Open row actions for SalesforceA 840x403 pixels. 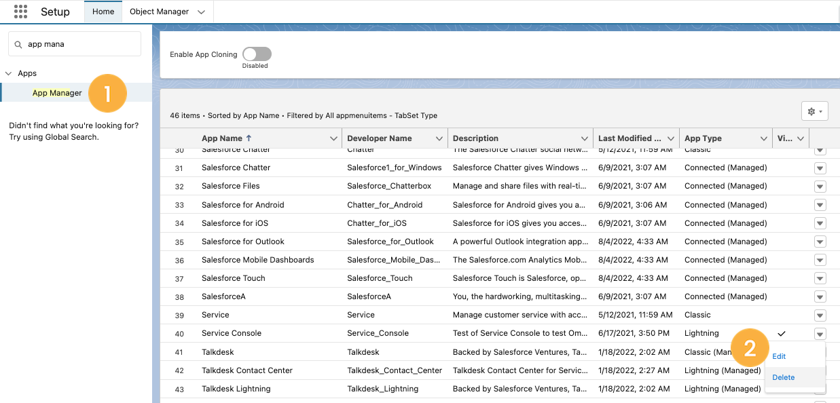coord(820,296)
